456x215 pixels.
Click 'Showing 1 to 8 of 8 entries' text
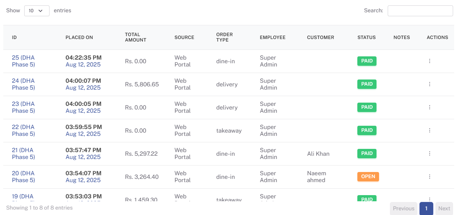[39, 208]
